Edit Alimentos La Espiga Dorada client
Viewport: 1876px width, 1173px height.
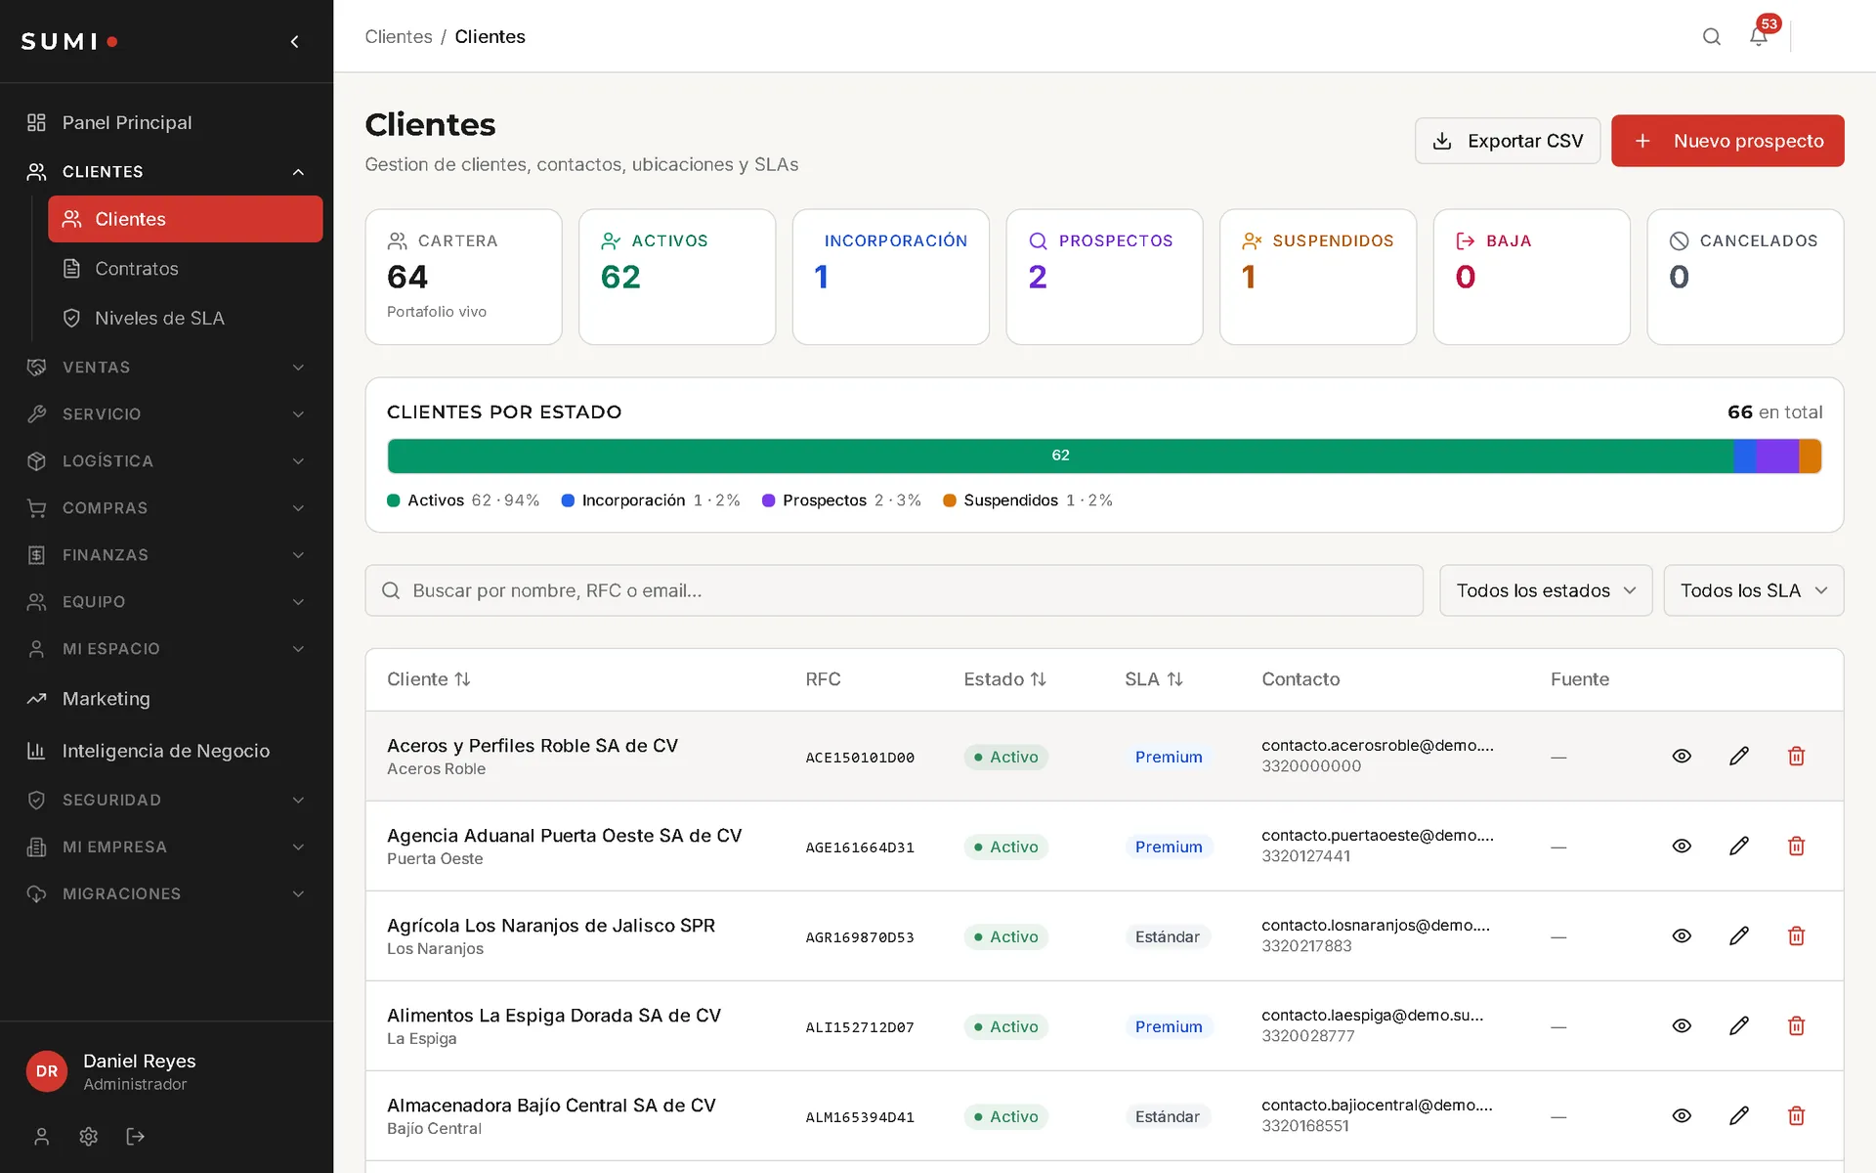tap(1739, 1025)
